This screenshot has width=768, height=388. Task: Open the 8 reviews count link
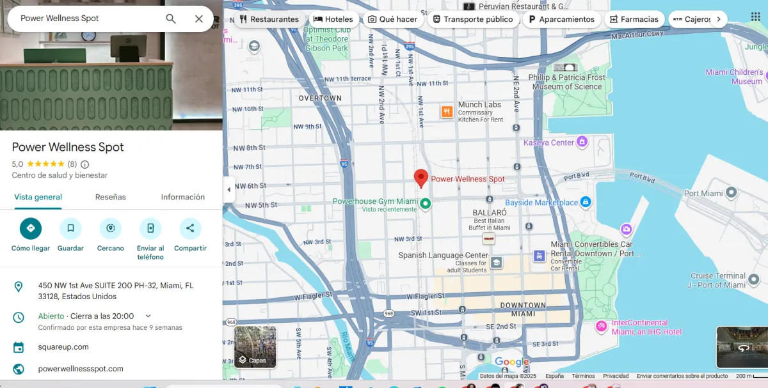(72, 164)
